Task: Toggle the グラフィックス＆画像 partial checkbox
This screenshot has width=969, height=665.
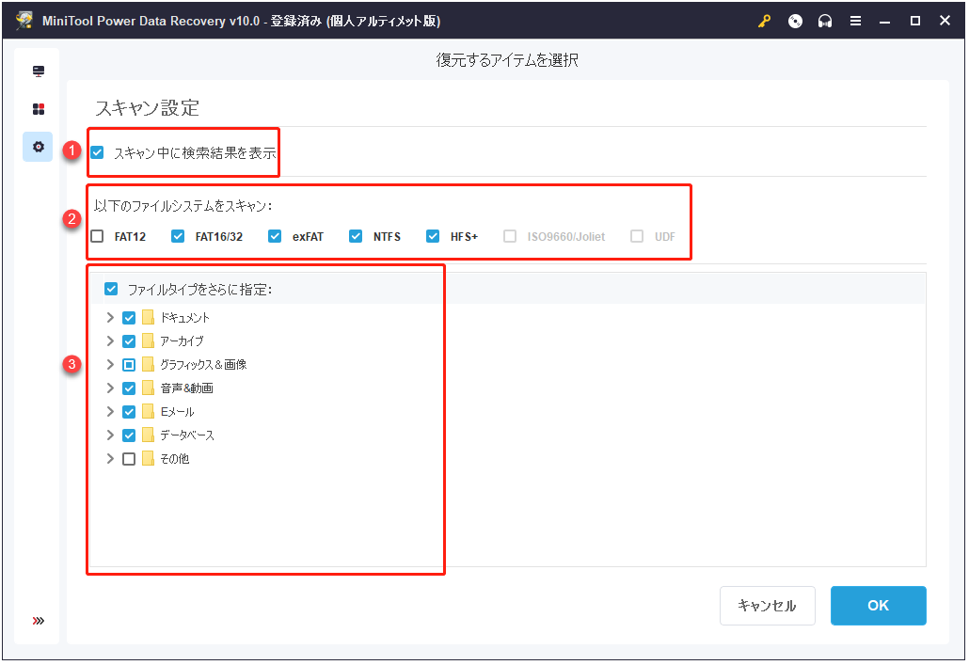Action: (x=129, y=365)
